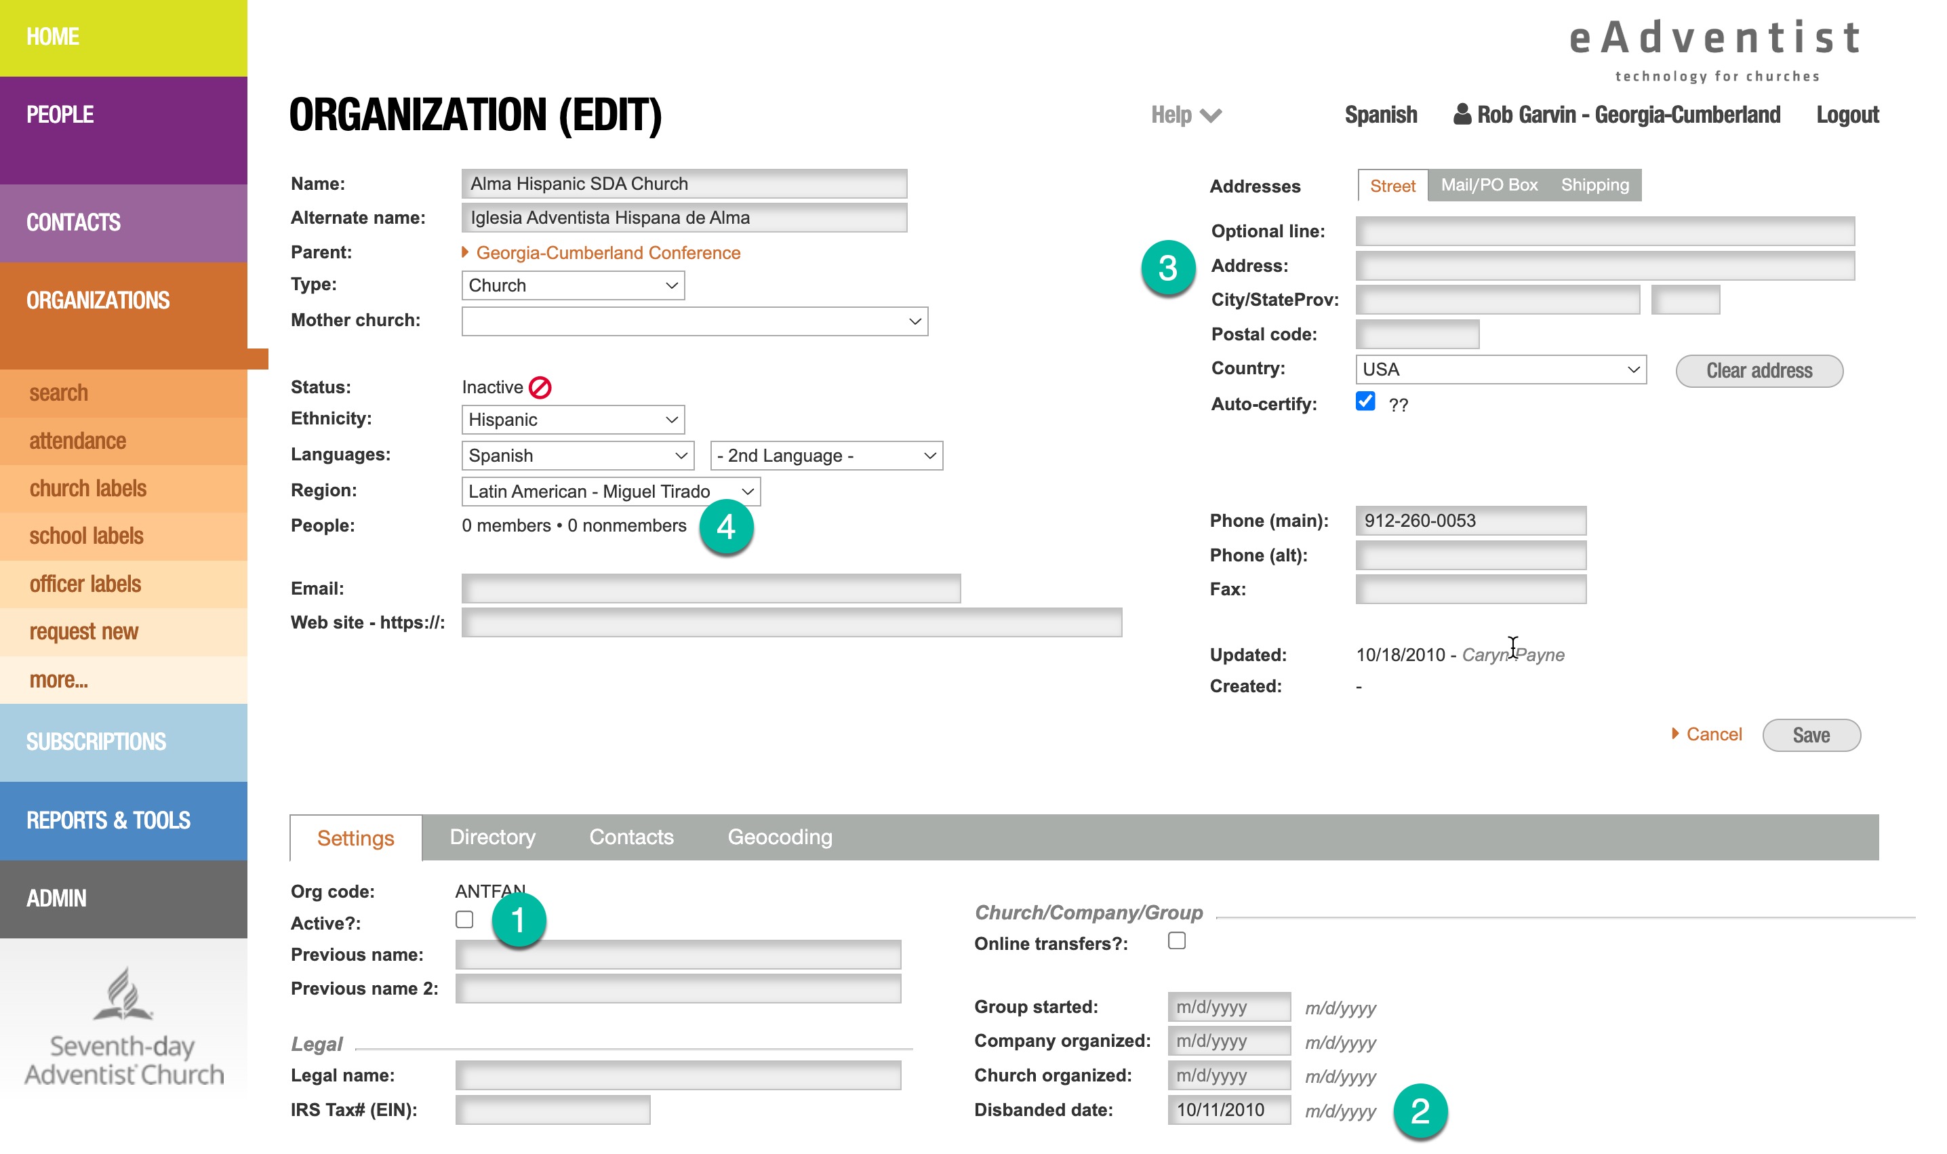
Task: Uncheck the Auto-certify checkbox
Action: pyautogui.click(x=1365, y=401)
